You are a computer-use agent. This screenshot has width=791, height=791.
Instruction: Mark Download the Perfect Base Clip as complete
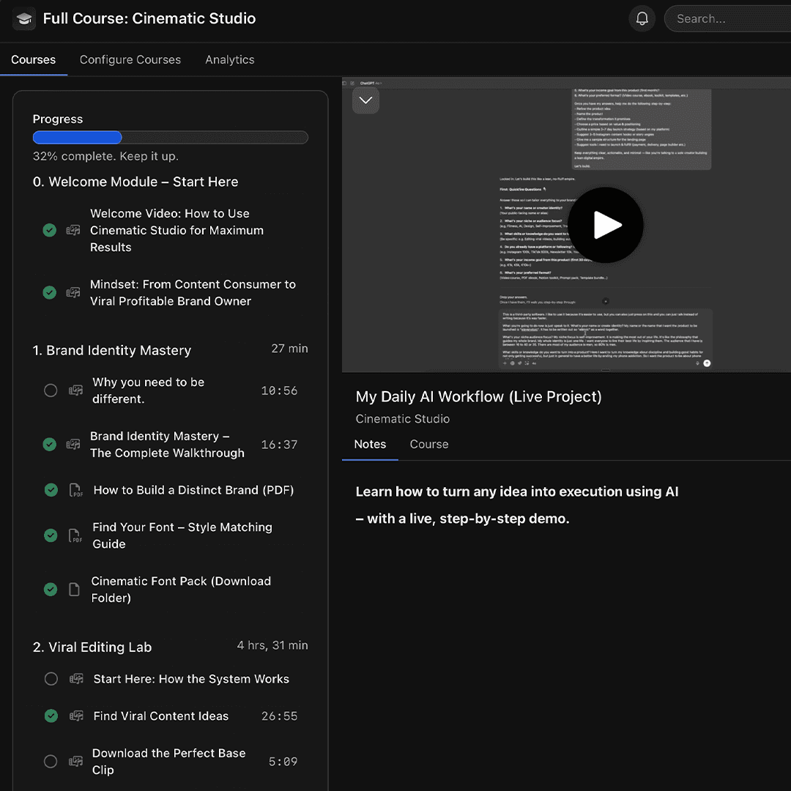(51, 761)
